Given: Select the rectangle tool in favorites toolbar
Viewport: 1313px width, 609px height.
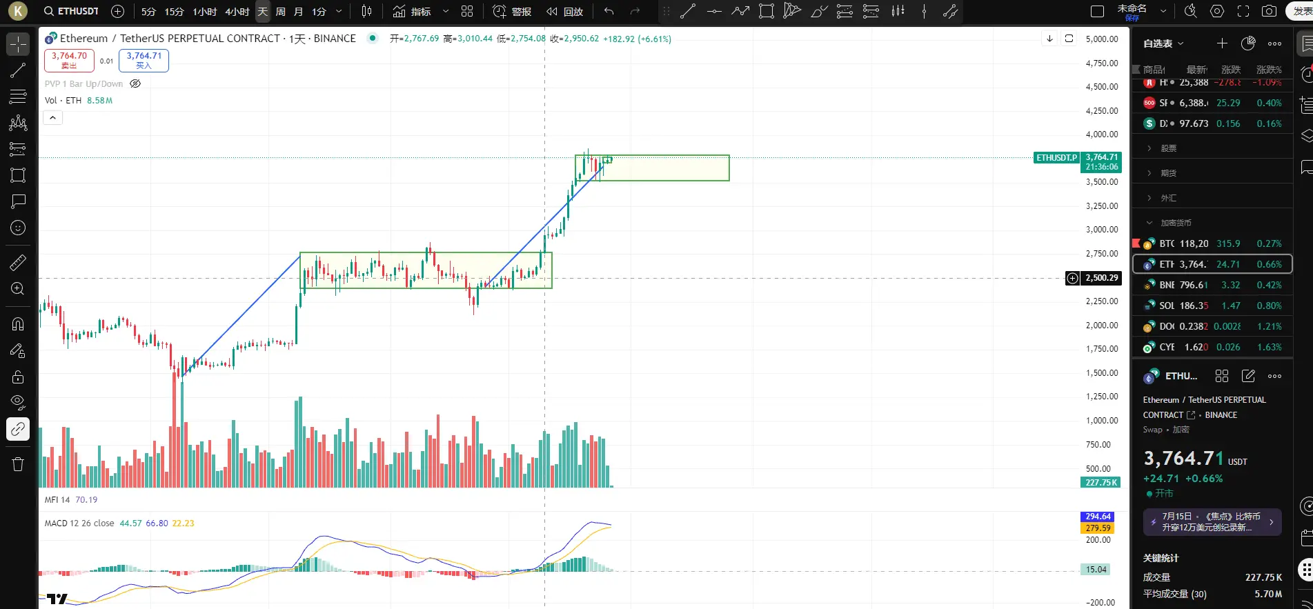Looking at the screenshot, I should [x=767, y=12].
